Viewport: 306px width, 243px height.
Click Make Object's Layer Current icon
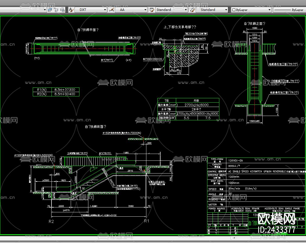point(50,10)
